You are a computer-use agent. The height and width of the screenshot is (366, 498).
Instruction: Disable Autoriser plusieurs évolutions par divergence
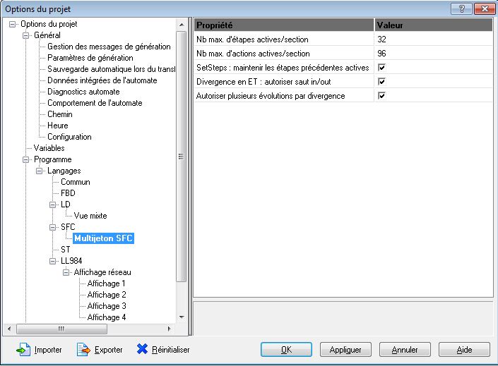(x=381, y=96)
